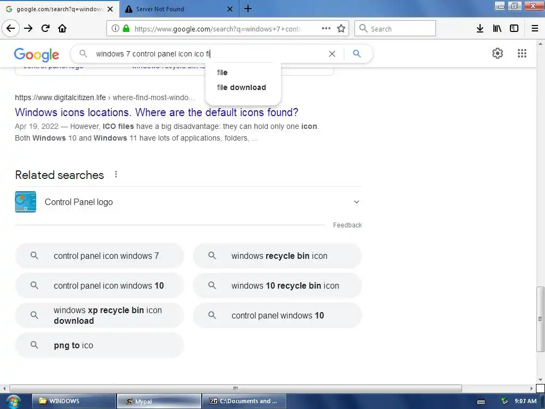The height and width of the screenshot is (409, 545).
Task: Select the Mypal taskbar button
Action: [159, 401]
